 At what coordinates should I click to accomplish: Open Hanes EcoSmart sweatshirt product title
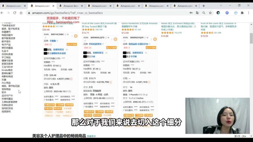(x=179, y=26)
